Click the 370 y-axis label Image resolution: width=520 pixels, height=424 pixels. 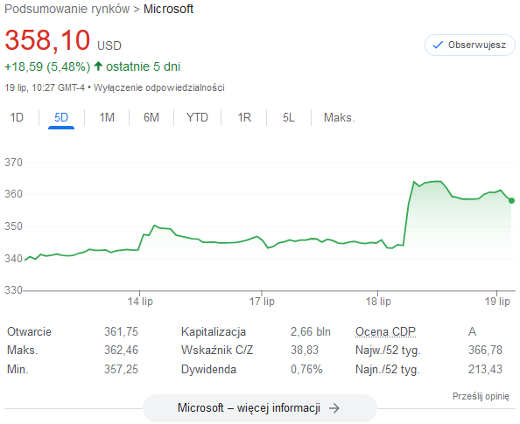click(13, 163)
